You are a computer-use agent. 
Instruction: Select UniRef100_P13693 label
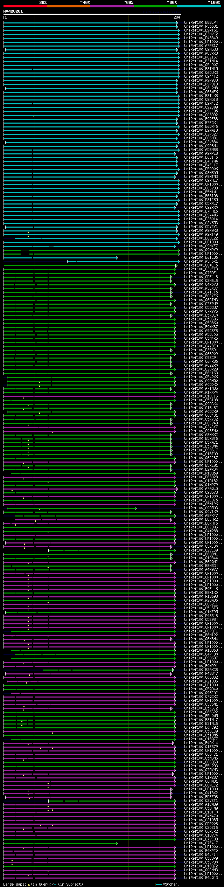(x=201, y=596)
